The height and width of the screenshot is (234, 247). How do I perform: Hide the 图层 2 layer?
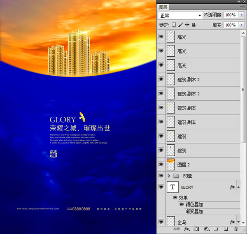(x=161, y=164)
